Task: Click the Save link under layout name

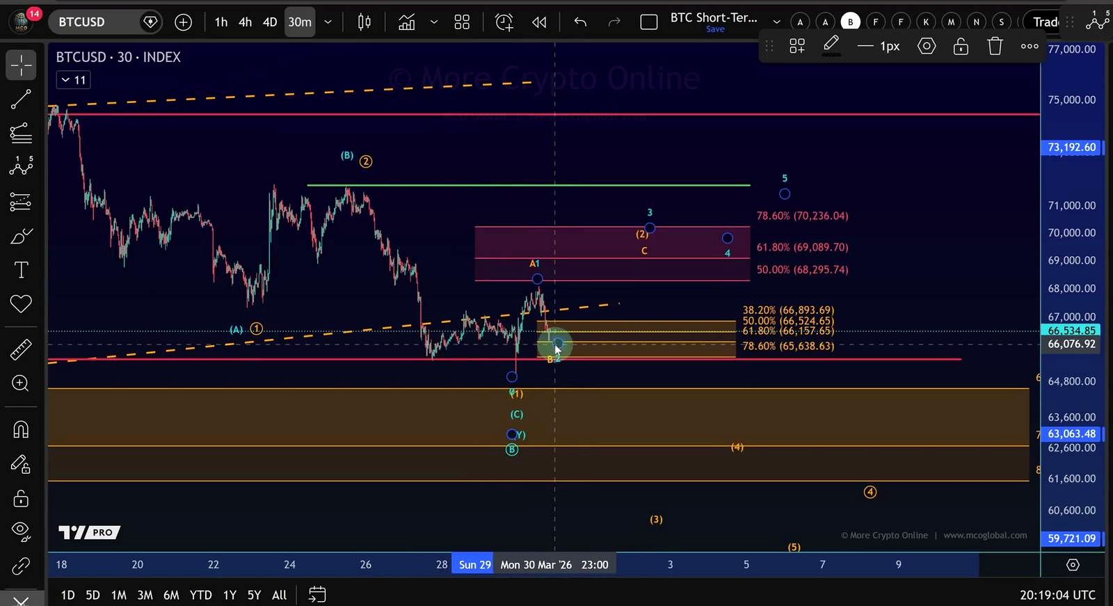Action: click(x=715, y=29)
